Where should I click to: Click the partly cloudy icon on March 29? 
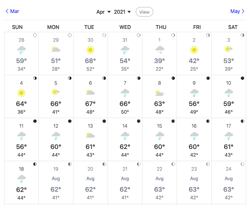56,50
